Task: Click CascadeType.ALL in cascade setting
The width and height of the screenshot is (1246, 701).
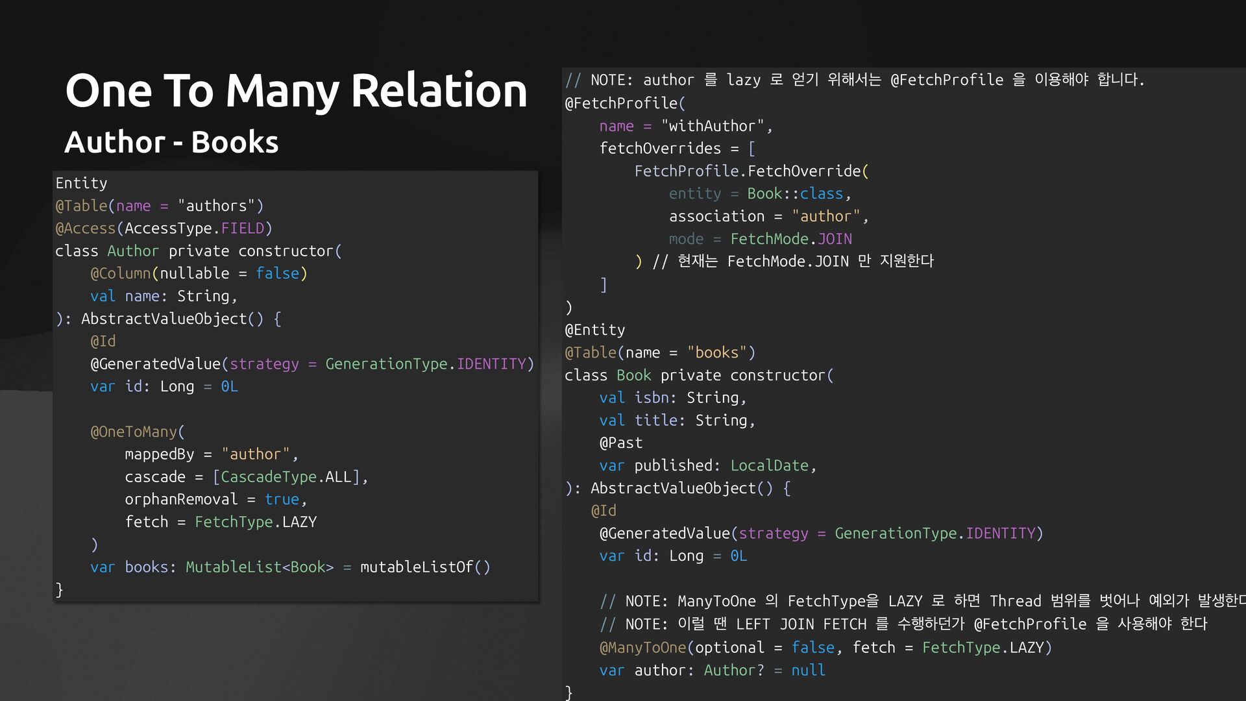Action: tap(286, 477)
